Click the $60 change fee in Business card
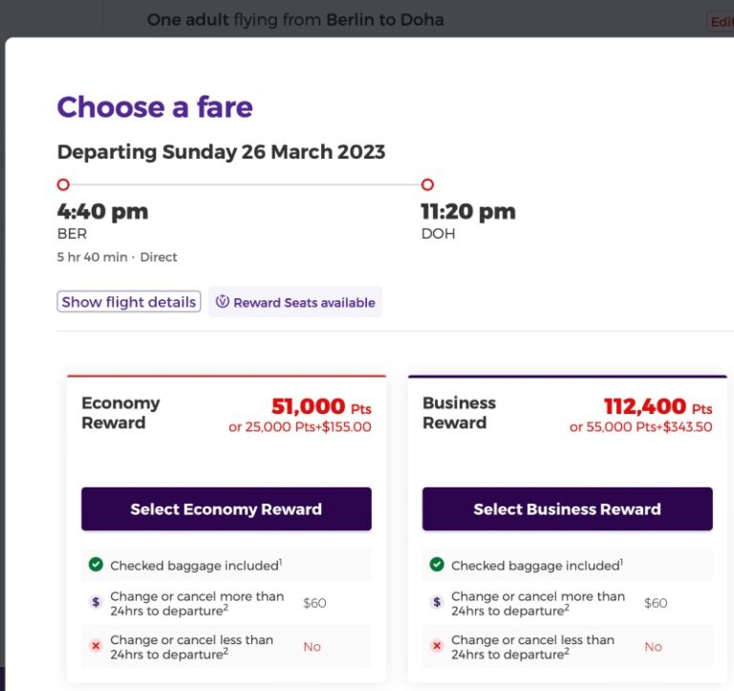 656,603
